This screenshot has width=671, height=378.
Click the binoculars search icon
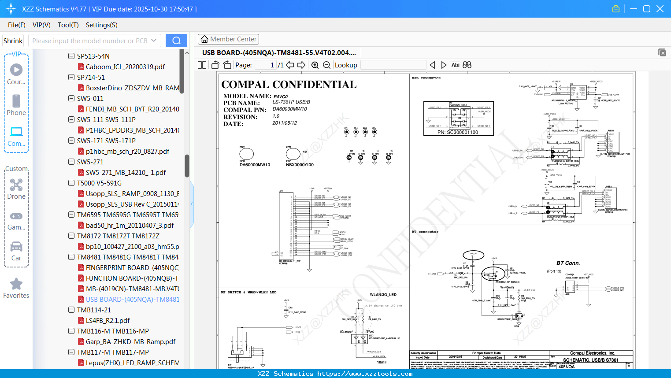[467, 65]
